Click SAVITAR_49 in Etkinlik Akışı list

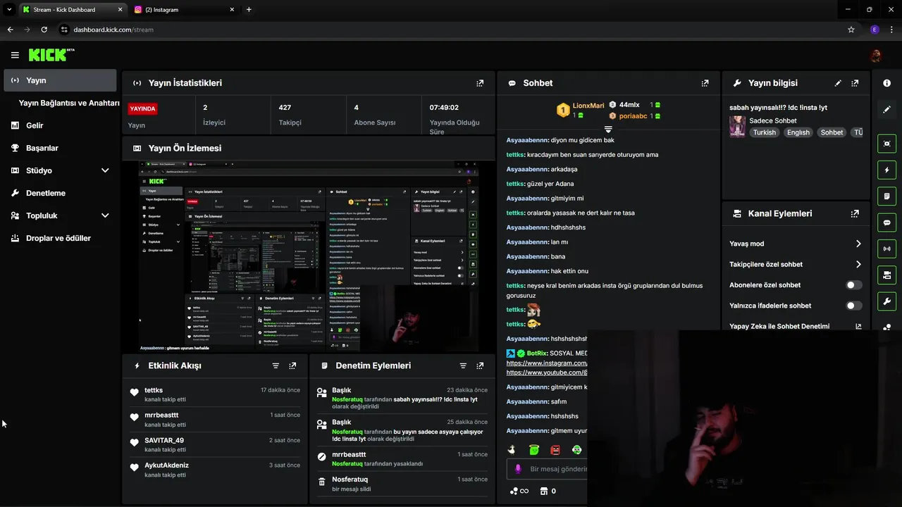point(164,440)
